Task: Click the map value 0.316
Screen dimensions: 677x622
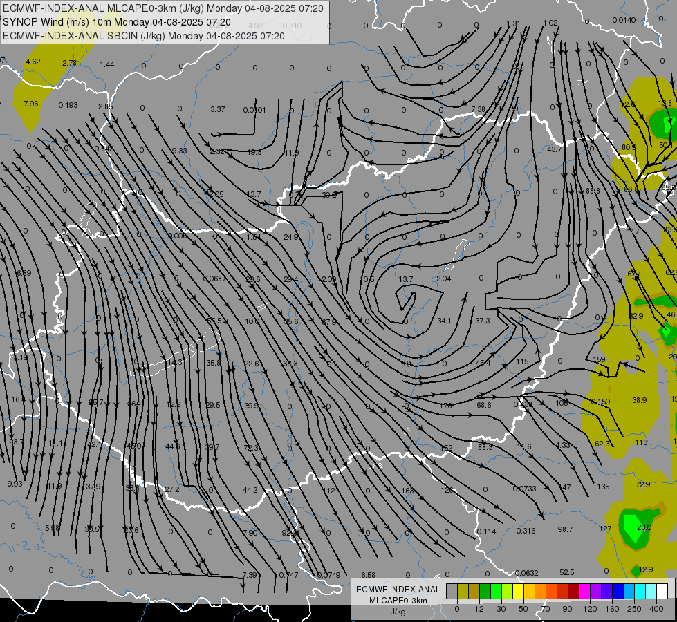Action: click(526, 531)
